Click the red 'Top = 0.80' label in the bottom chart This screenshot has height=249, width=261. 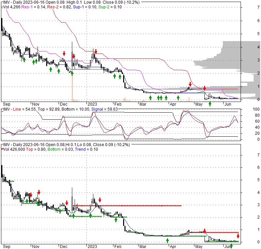pyautogui.click(x=36, y=149)
